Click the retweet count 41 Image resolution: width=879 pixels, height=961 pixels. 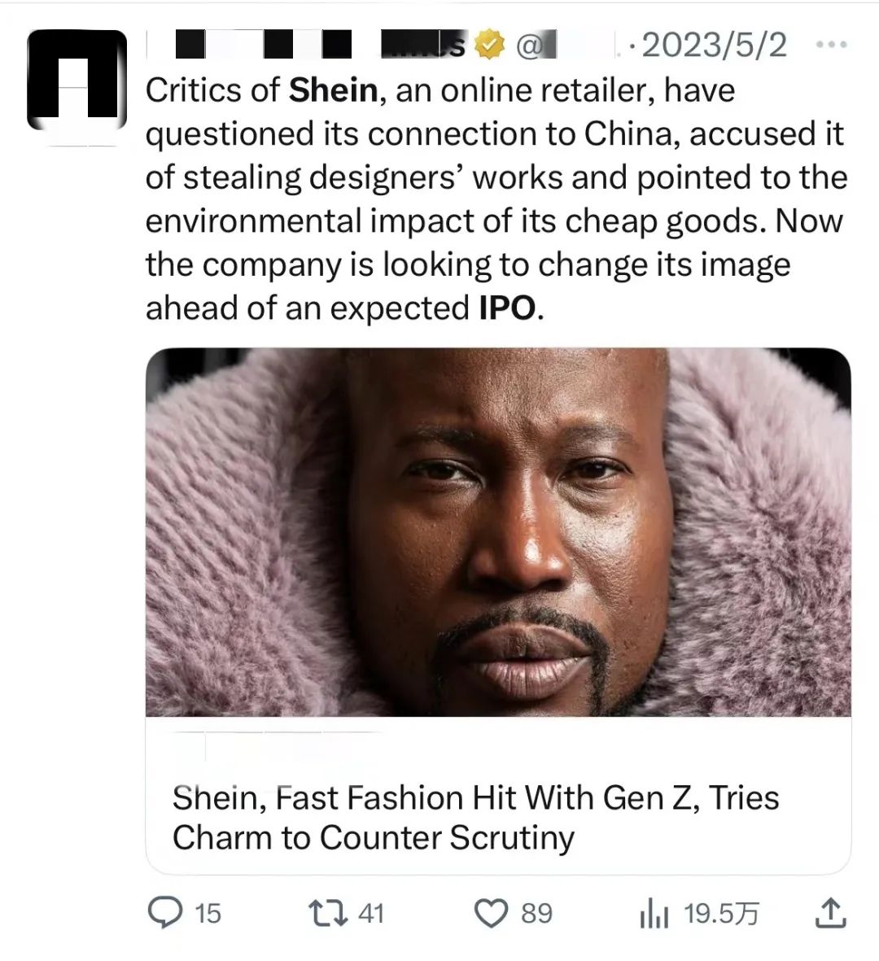(x=371, y=914)
